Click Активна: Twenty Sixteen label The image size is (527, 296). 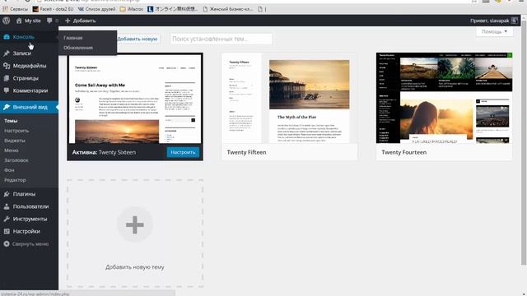(x=104, y=152)
